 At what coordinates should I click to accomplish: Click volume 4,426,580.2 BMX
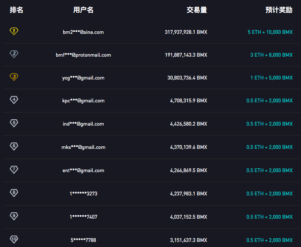click(x=189, y=124)
